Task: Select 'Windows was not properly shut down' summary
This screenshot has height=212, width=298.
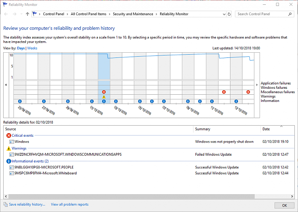Action: [x=224, y=142]
